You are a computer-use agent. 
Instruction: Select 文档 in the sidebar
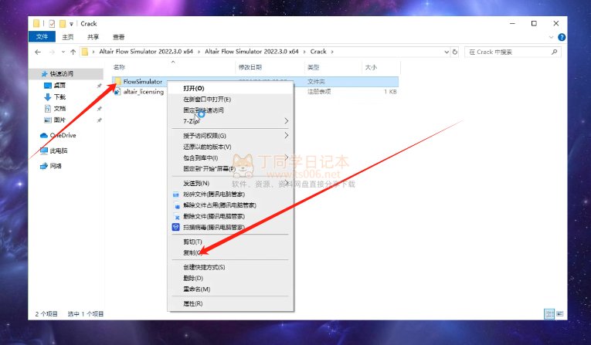[x=59, y=109]
